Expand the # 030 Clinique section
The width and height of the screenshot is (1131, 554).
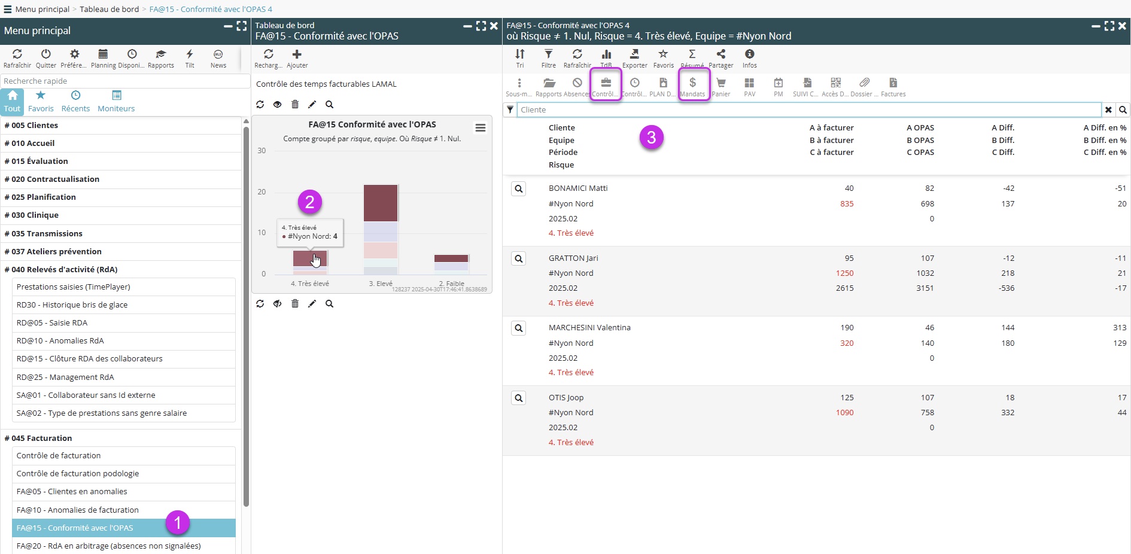click(x=35, y=215)
